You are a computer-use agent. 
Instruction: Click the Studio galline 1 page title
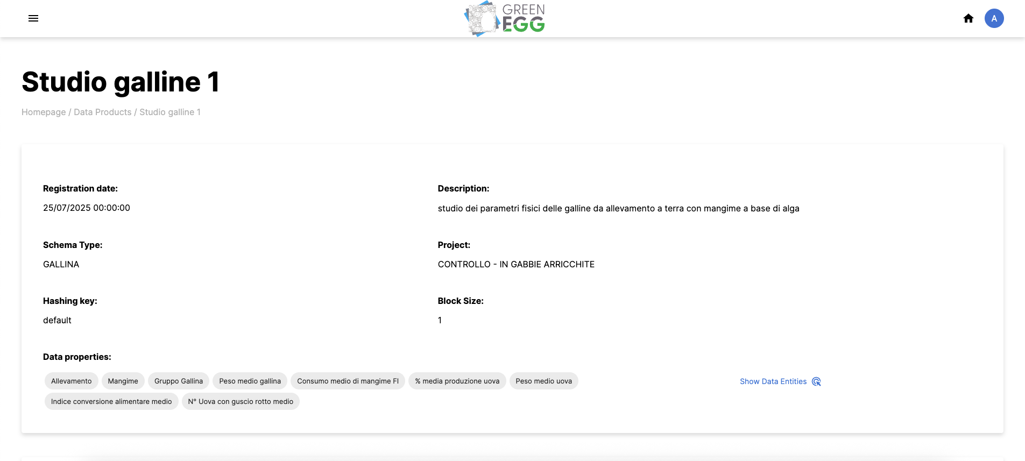[121, 82]
